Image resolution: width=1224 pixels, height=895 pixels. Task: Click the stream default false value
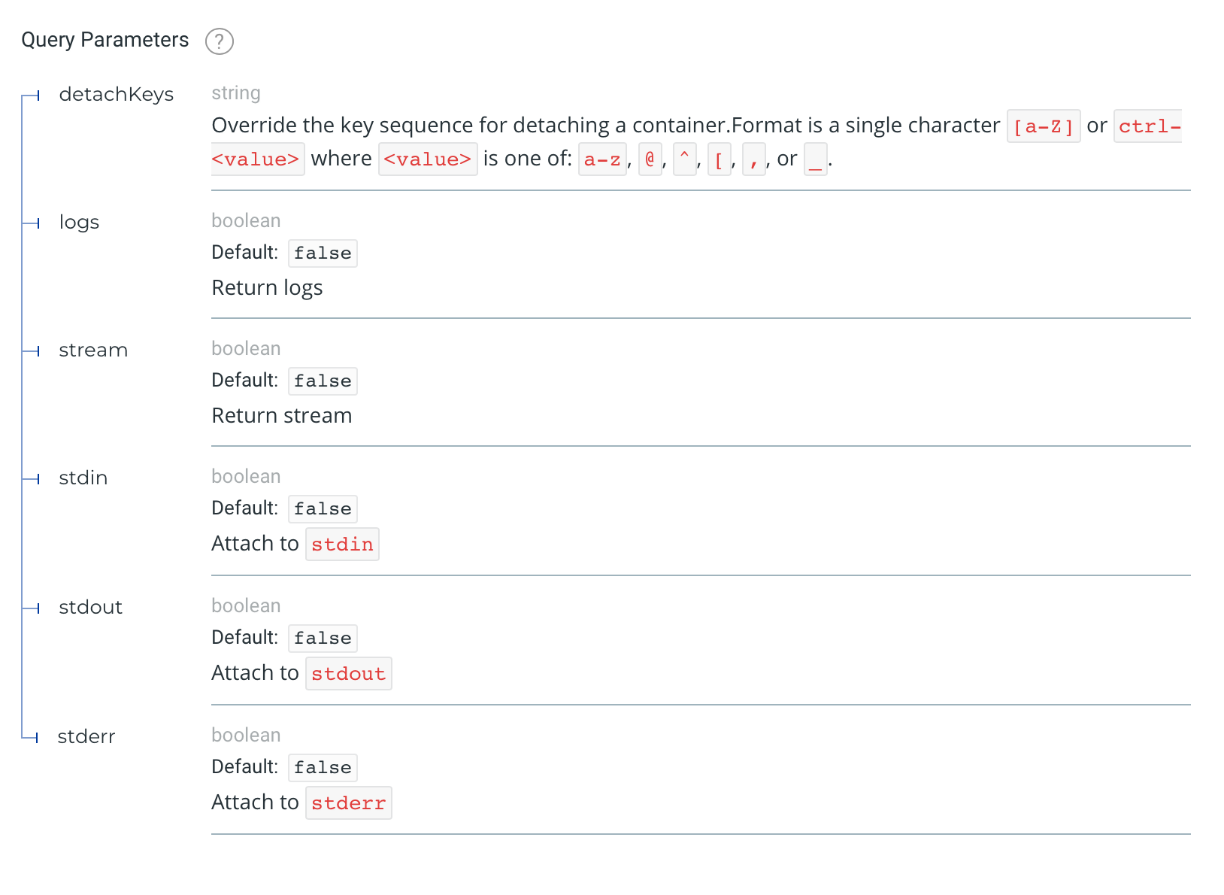point(323,381)
